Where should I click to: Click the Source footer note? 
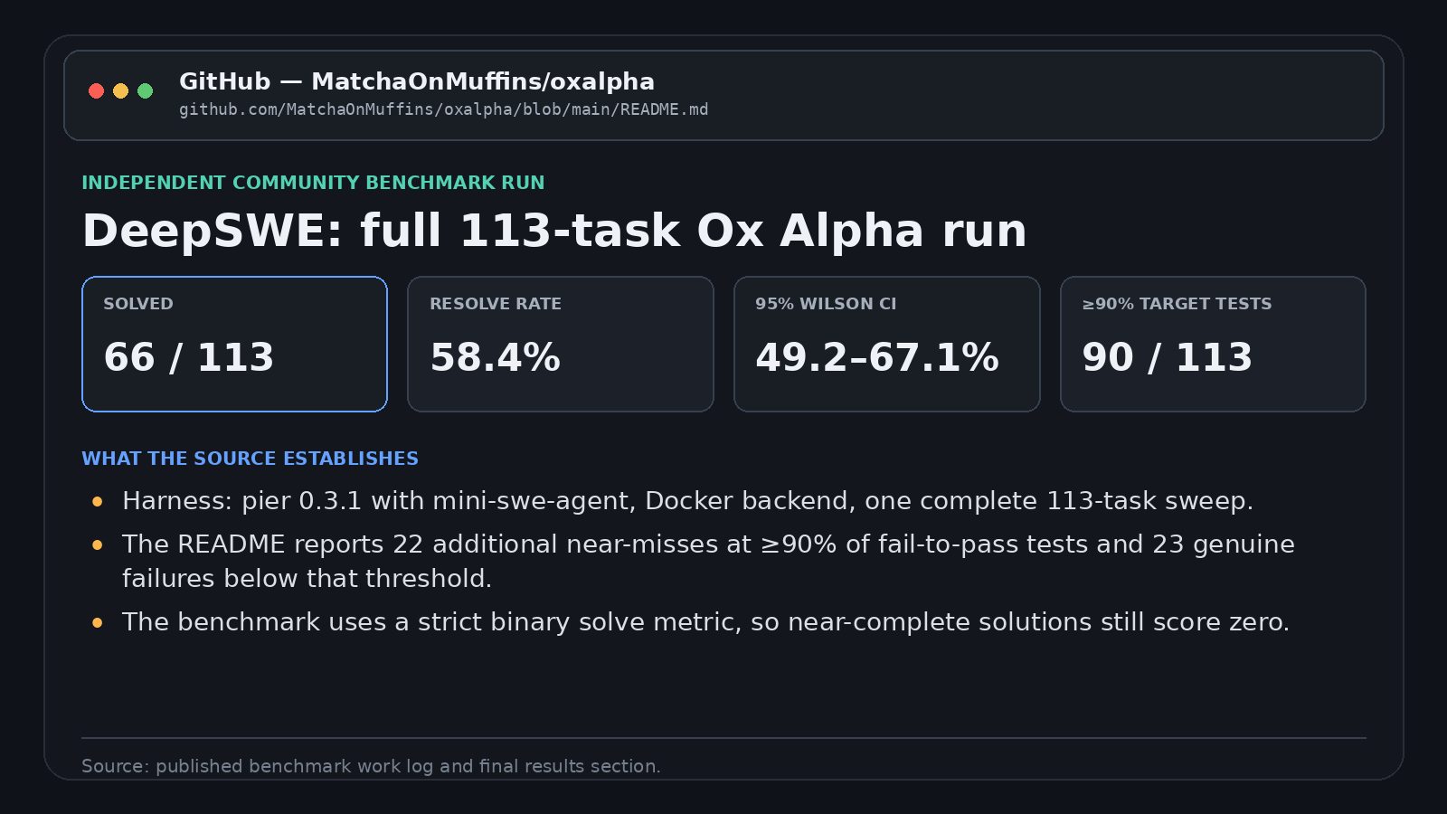(x=371, y=766)
